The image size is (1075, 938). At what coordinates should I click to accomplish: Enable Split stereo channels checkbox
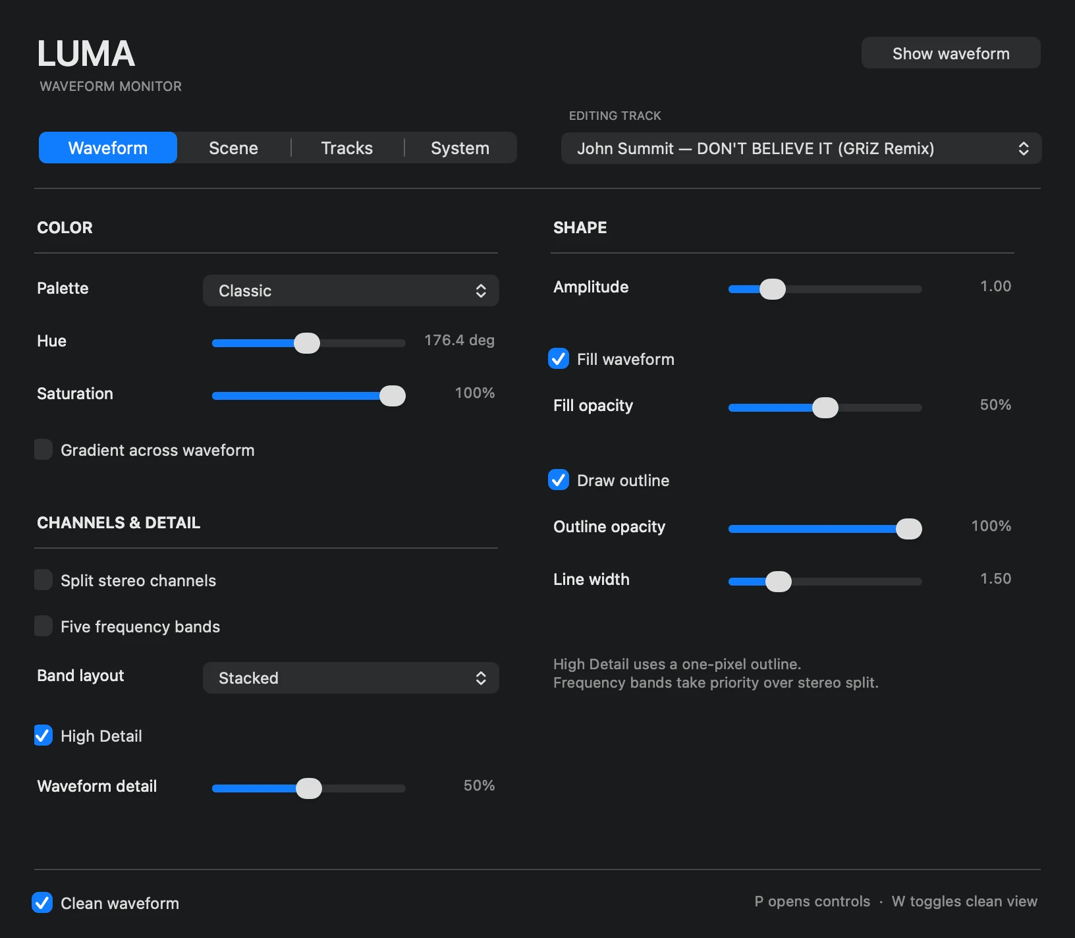(x=43, y=580)
